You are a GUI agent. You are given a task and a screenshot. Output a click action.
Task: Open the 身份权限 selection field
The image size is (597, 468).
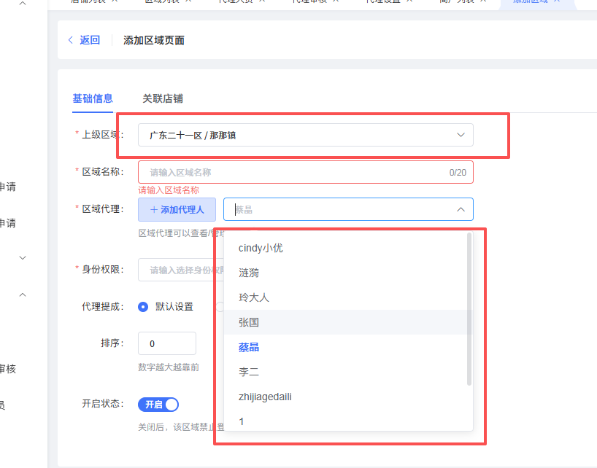click(x=181, y=270)
